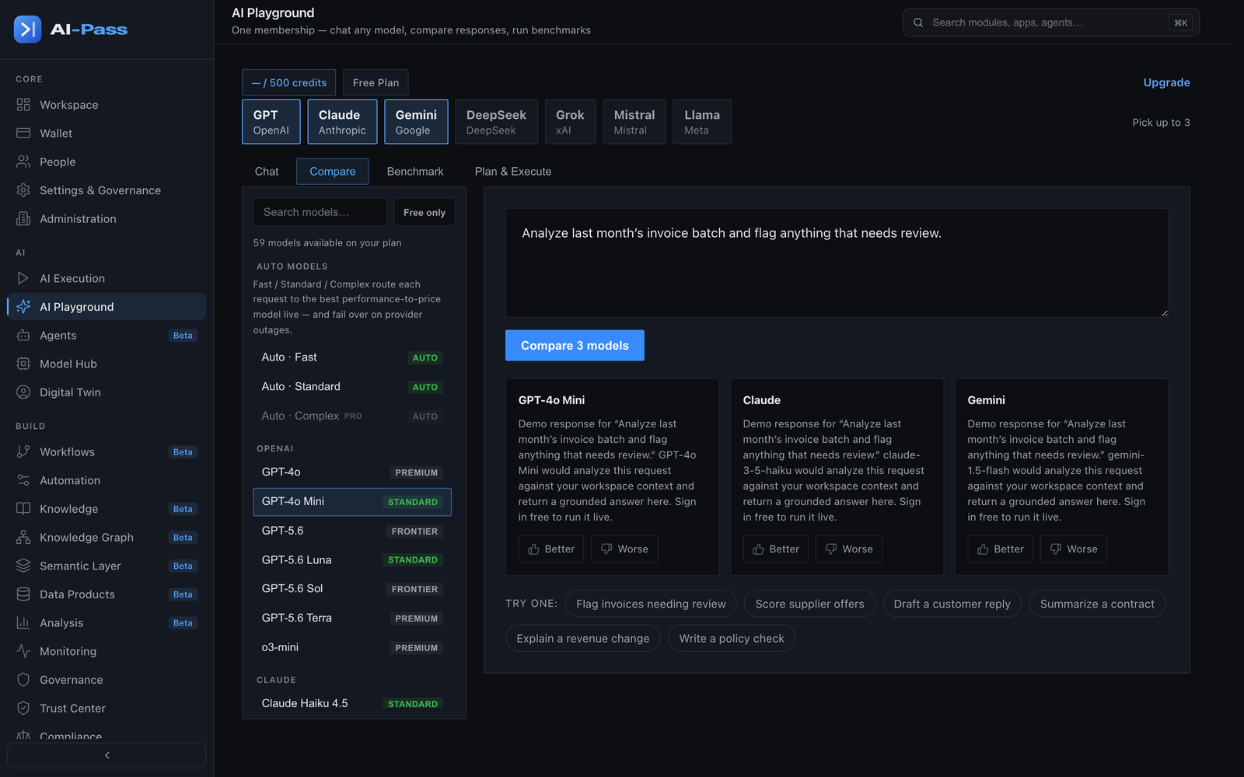Click the Free Plan badge

point(376,82)
